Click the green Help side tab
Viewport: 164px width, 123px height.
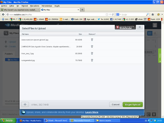pyautogui.click(x=160, y=55)
